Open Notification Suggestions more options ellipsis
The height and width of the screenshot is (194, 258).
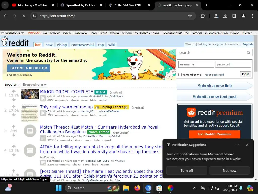237,145
